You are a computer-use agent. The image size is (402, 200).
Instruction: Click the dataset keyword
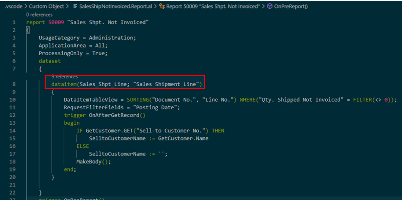click(x=50, y=61)
